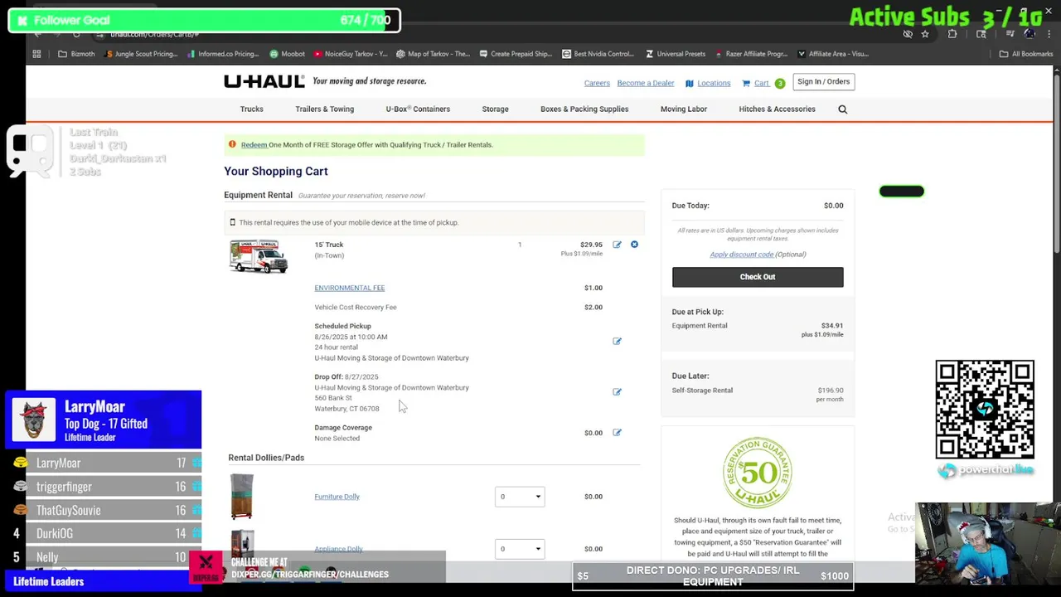Open Jungle Scout Pricing bookmark
Image resolution: width=1061 pixels, height=597 pixels.
coord(142,54)
